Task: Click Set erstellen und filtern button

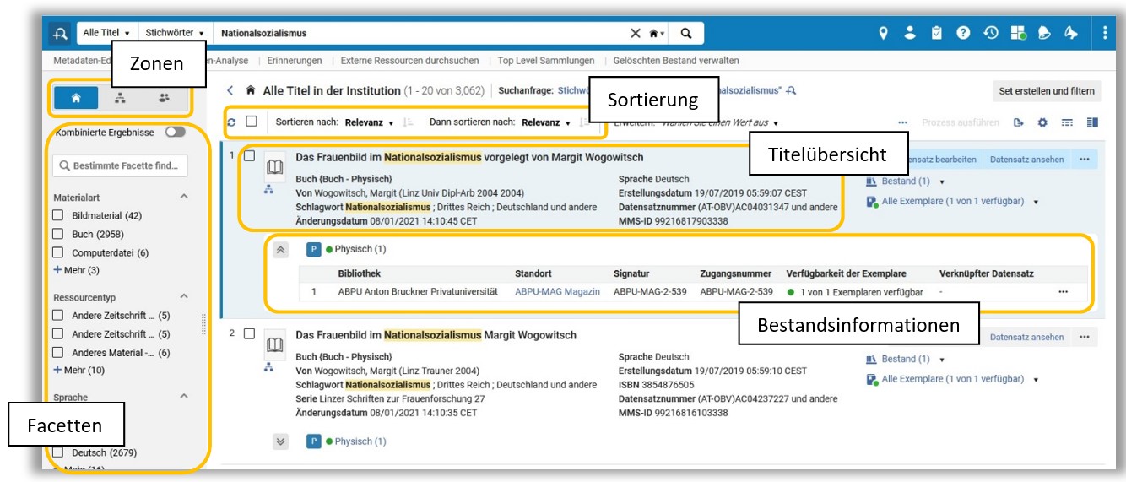Action: [x=1046, y=91]
